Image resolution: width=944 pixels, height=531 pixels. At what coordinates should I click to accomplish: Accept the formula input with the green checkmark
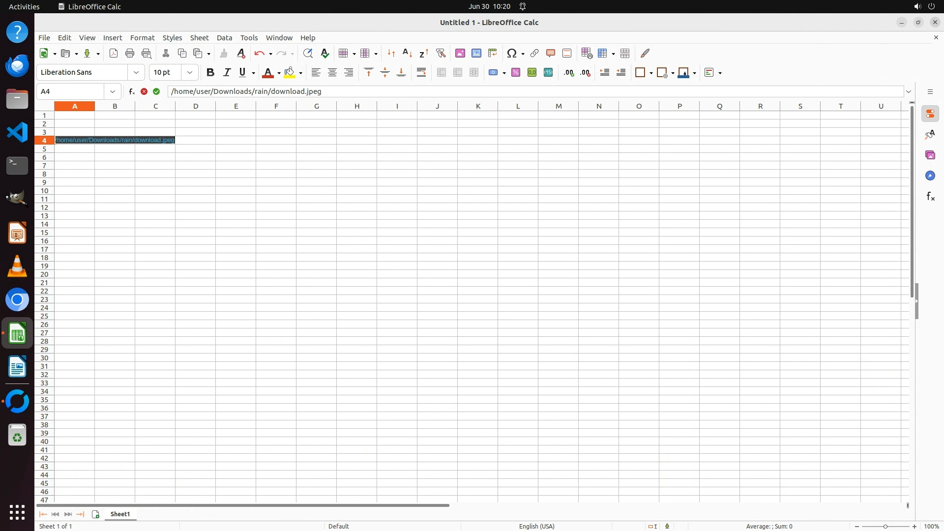(156, 91)
